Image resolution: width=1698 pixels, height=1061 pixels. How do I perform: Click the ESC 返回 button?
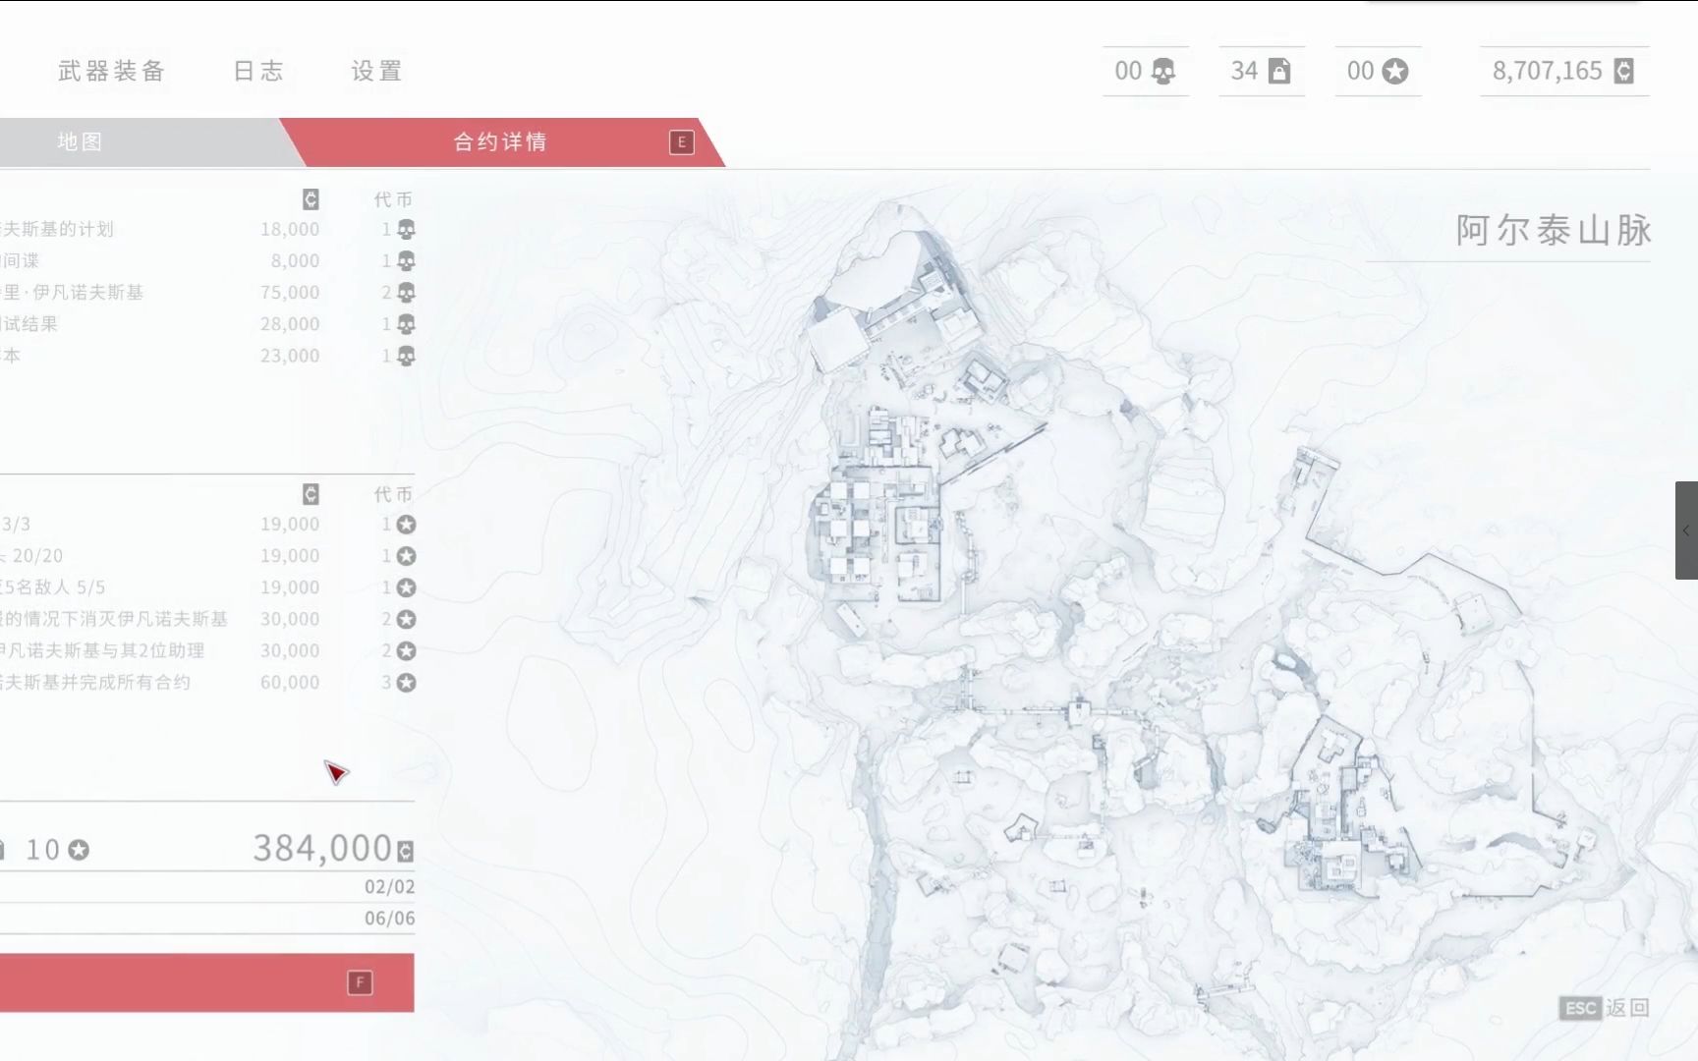click(1604, 1008)
